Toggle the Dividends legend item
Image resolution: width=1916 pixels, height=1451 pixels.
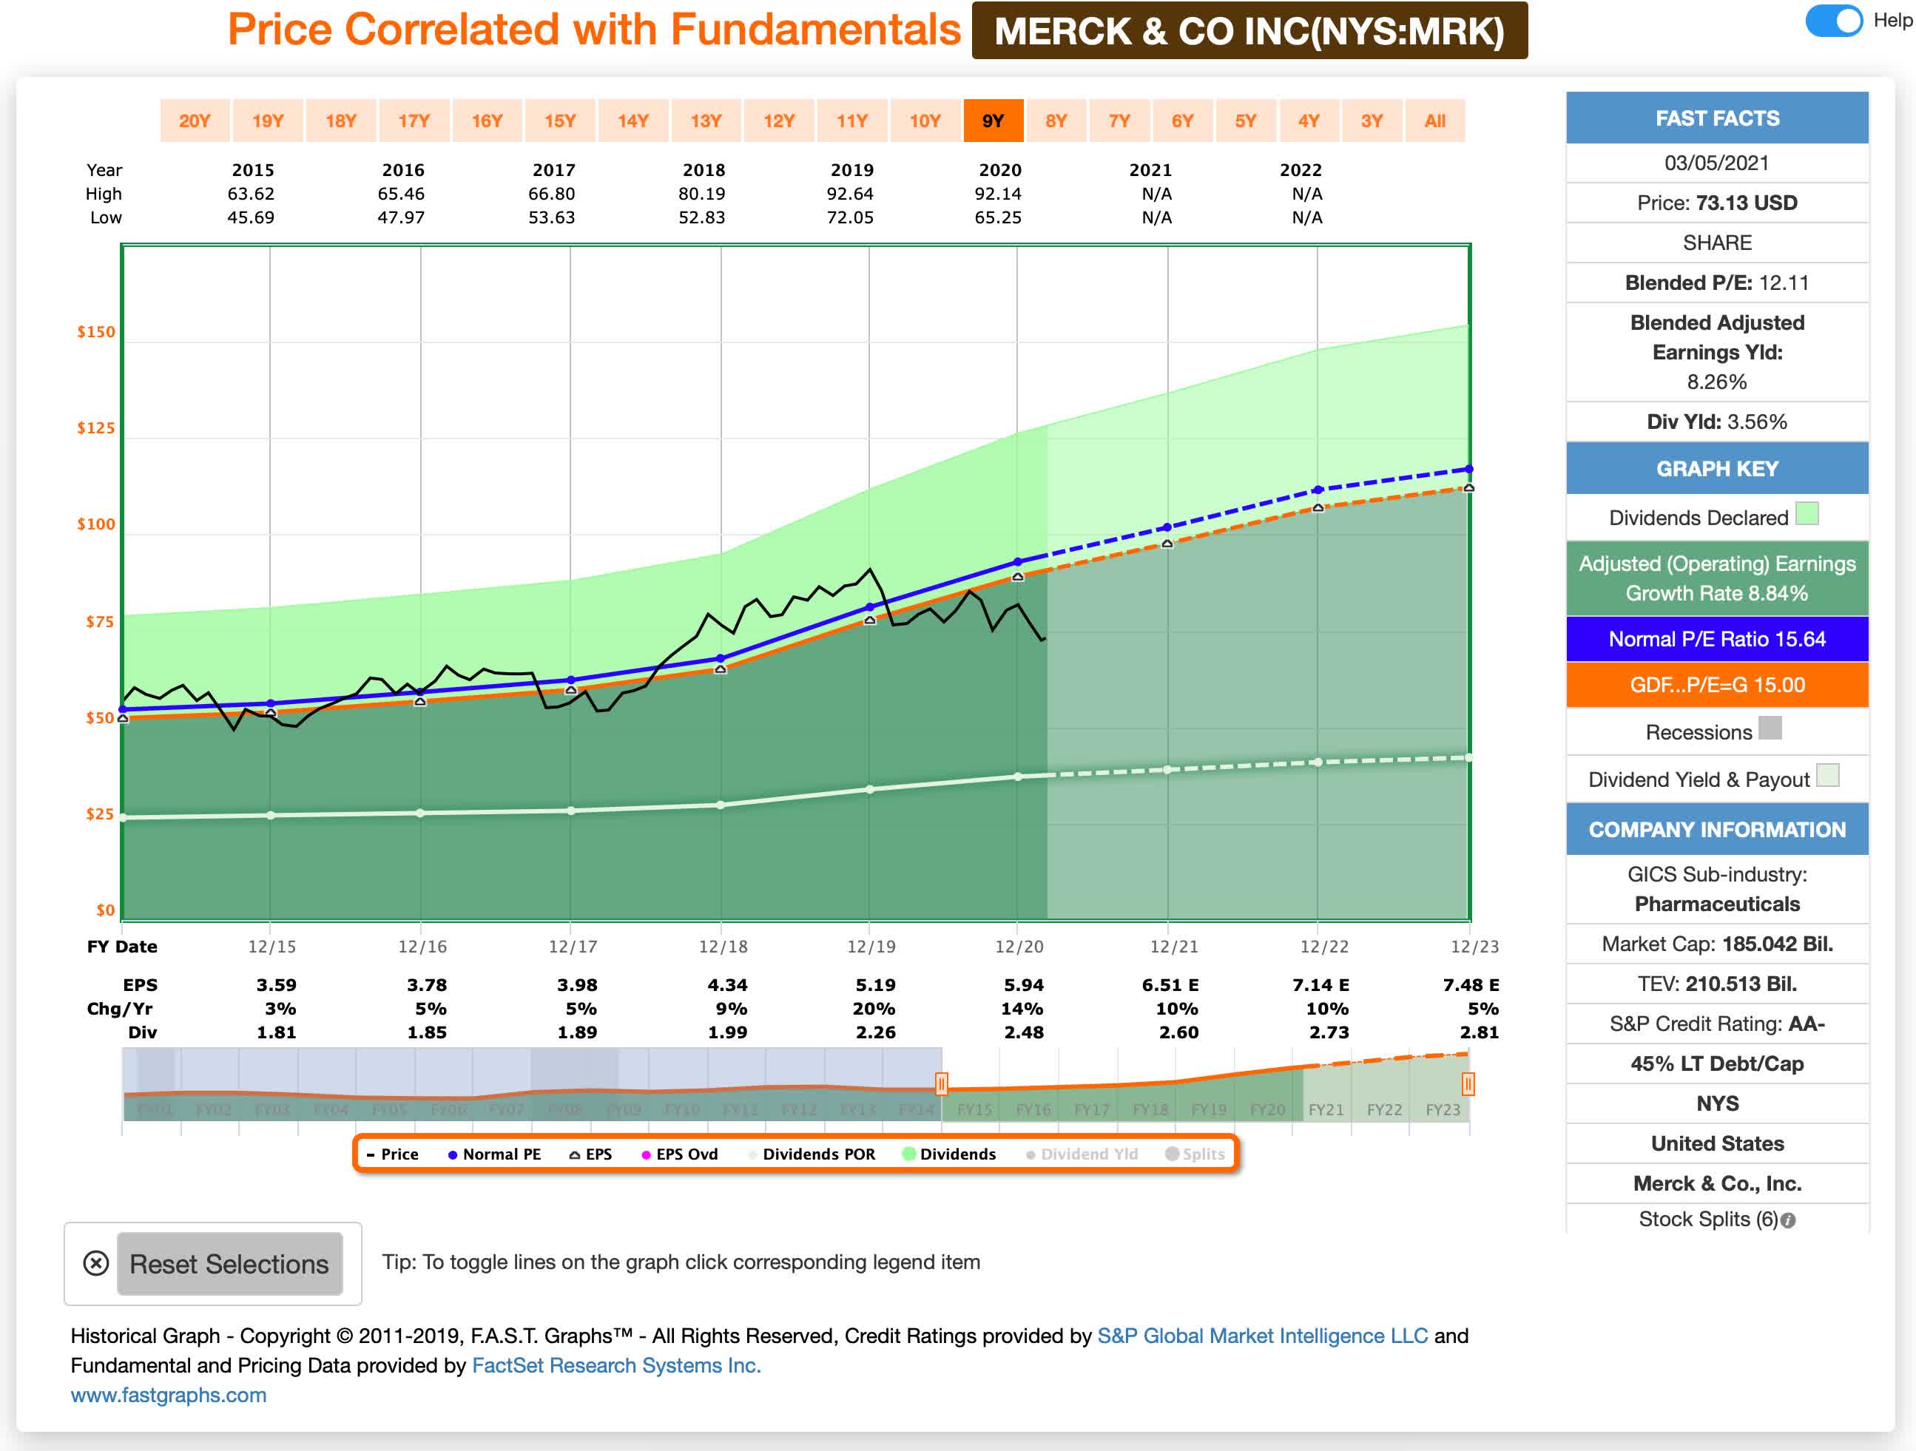click(x=949, y=1154)
